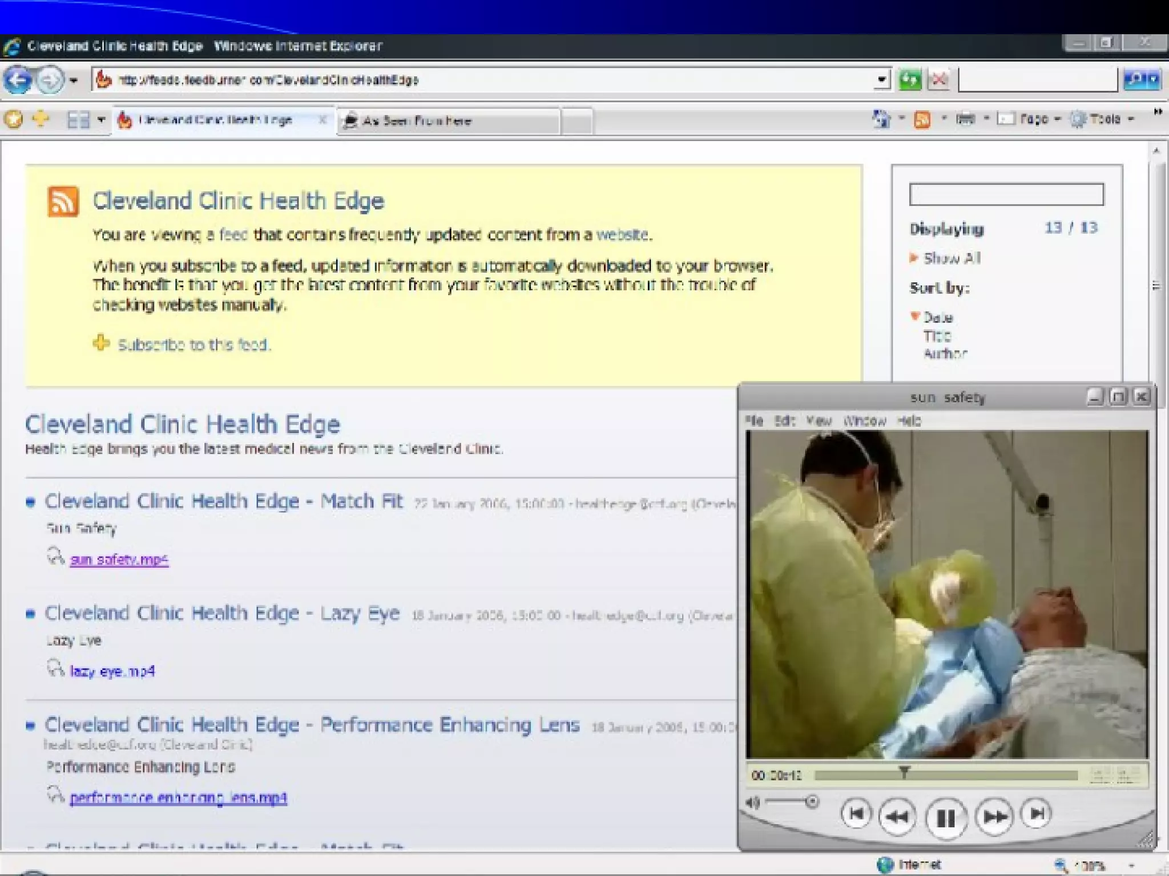The height and width of the screenshot is (876, 1169).
Task: Open Window menu in sun safety player
Action: (x=865, y=421)
